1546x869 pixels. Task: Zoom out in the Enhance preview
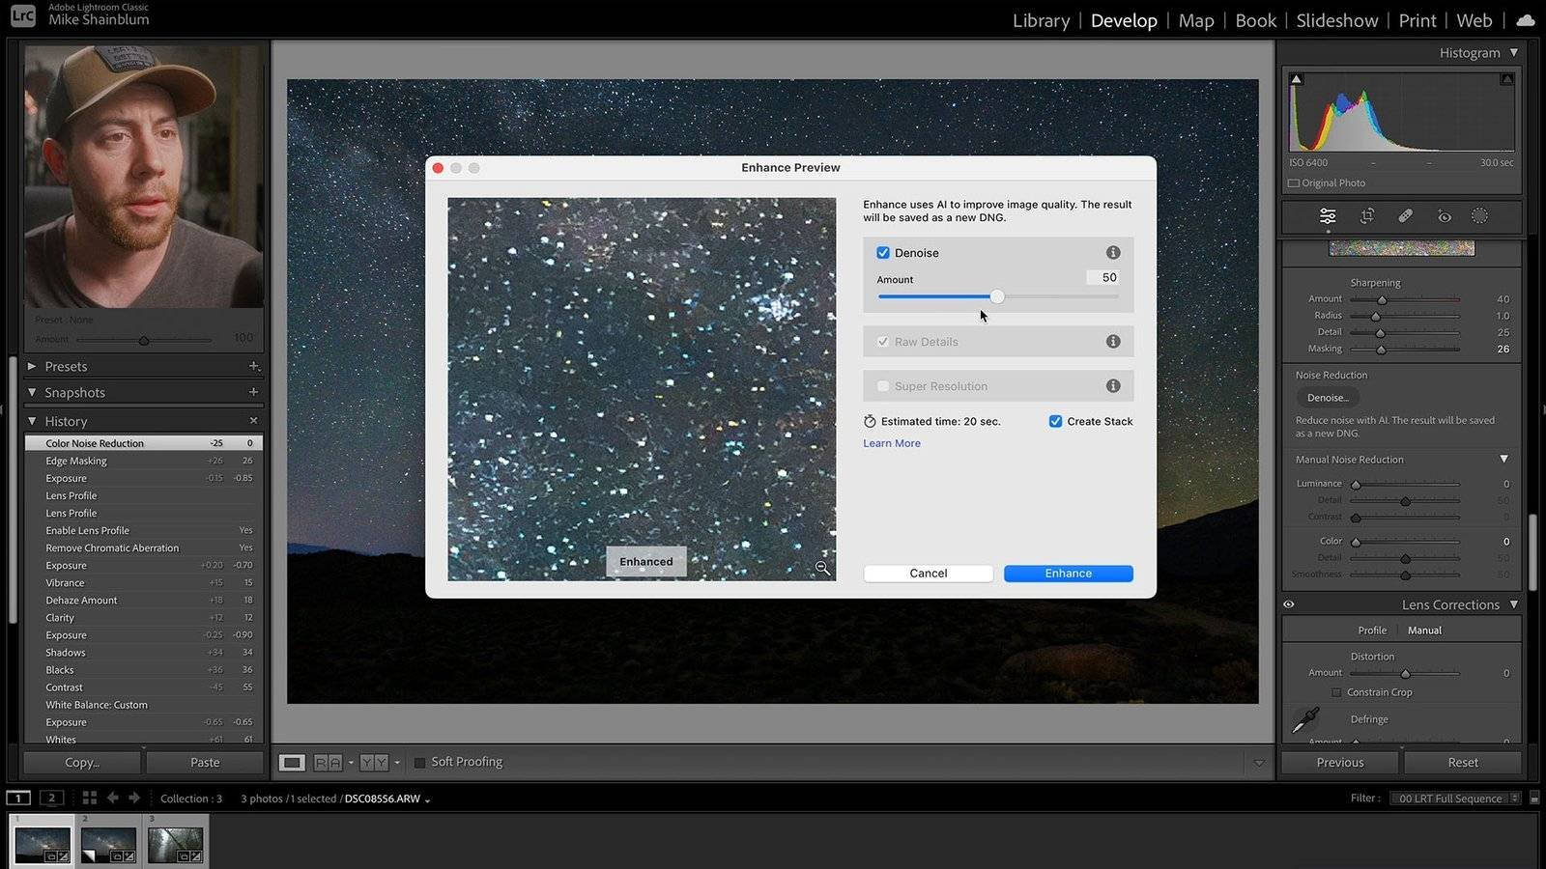(x=822, y=568)
